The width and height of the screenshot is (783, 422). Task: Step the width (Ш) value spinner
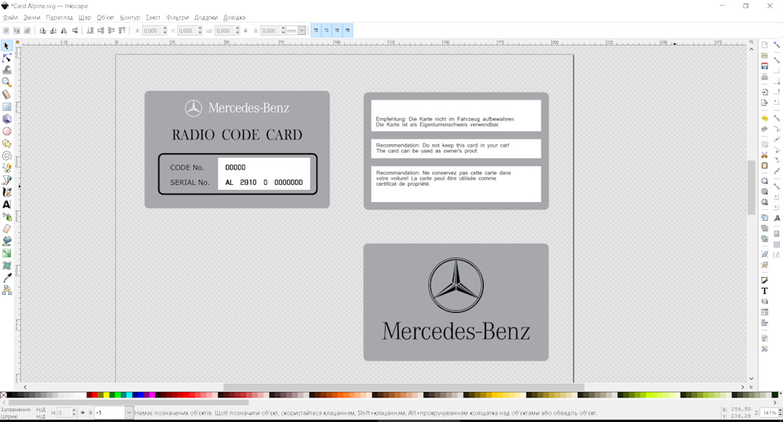[x=237, y=30]
